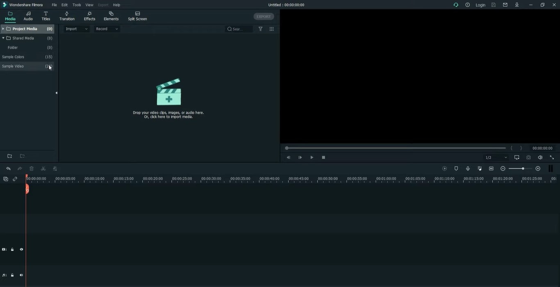Zoom out the timeline with minus icon

[503, 169]
